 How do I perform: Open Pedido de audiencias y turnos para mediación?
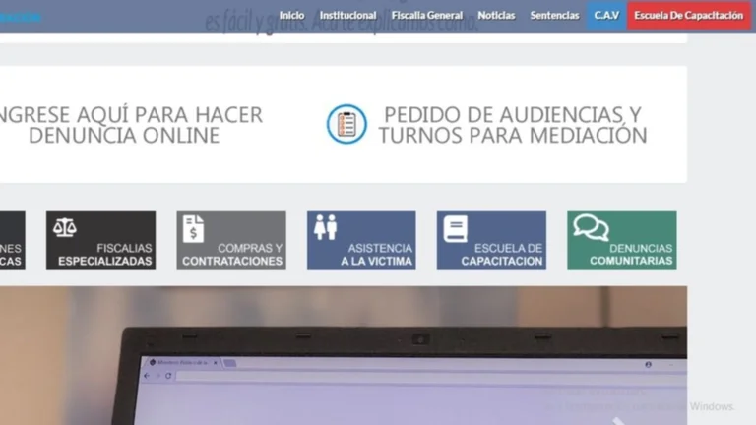click(513, 125)
